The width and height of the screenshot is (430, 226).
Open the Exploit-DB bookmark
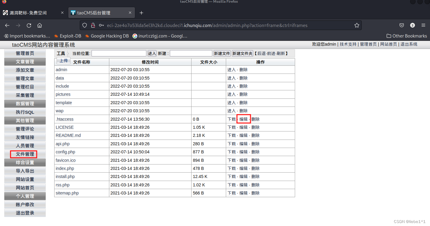click(x=68, y=36)
